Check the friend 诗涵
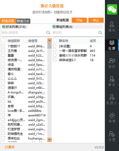119x151 pixels. click(3, 64)
